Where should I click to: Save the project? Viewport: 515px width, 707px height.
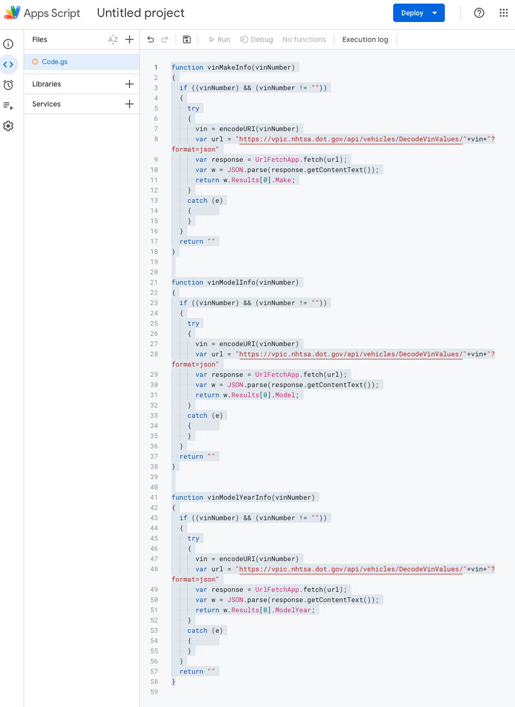tap(187, 39)
